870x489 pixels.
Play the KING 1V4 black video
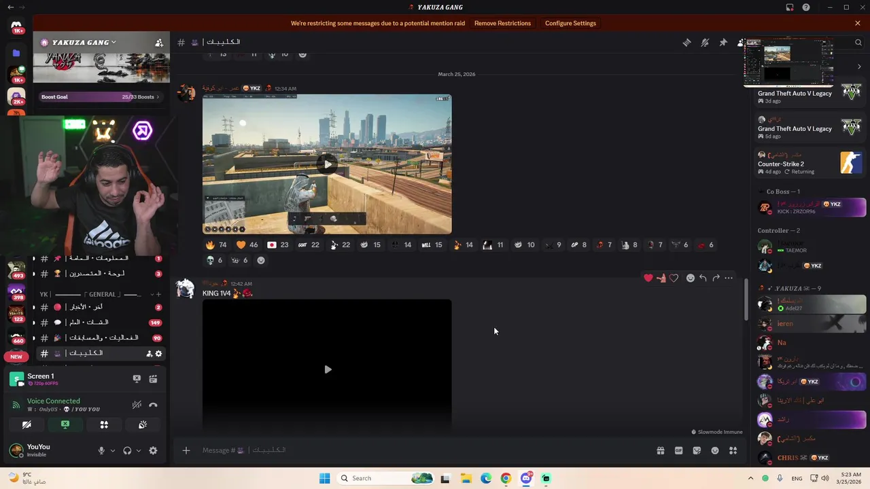click(328, 369)
